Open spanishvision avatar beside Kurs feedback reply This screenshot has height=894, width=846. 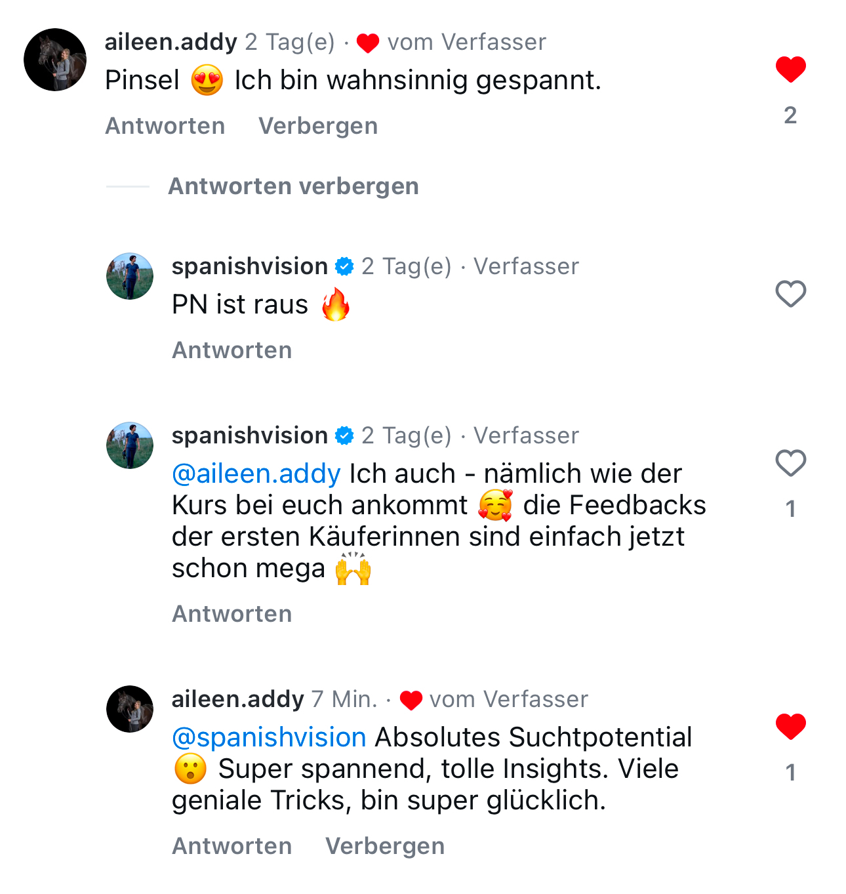click(130, 445)
